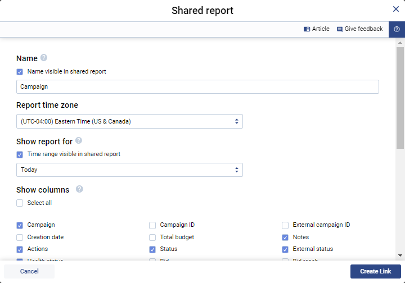
Task: Check the Select all columns checkbox
Action: point(20,203)
